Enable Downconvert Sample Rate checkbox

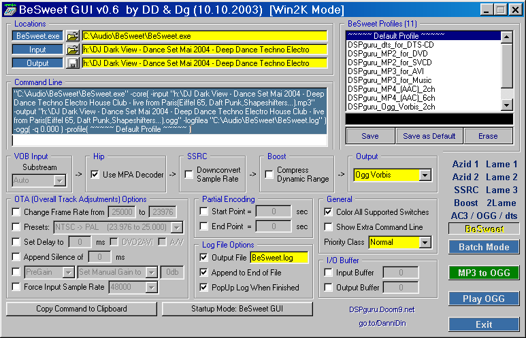(189, 174)
